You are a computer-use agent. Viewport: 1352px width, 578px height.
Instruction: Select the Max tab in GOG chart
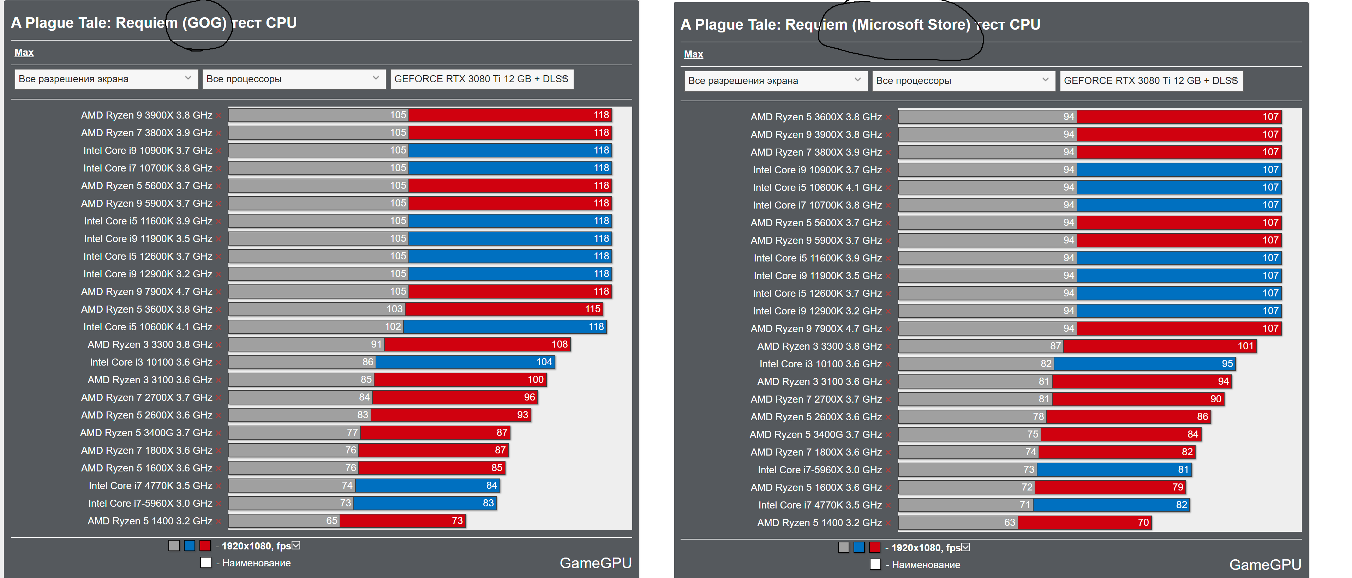(x=24, y=53)
